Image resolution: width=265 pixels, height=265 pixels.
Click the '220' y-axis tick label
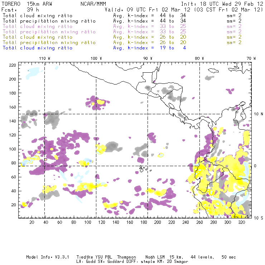coord(13,65)
